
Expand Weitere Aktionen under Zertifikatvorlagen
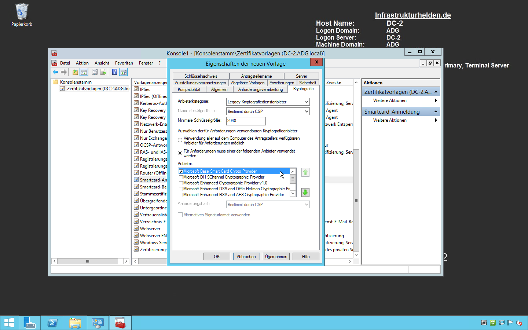(401, 100)
